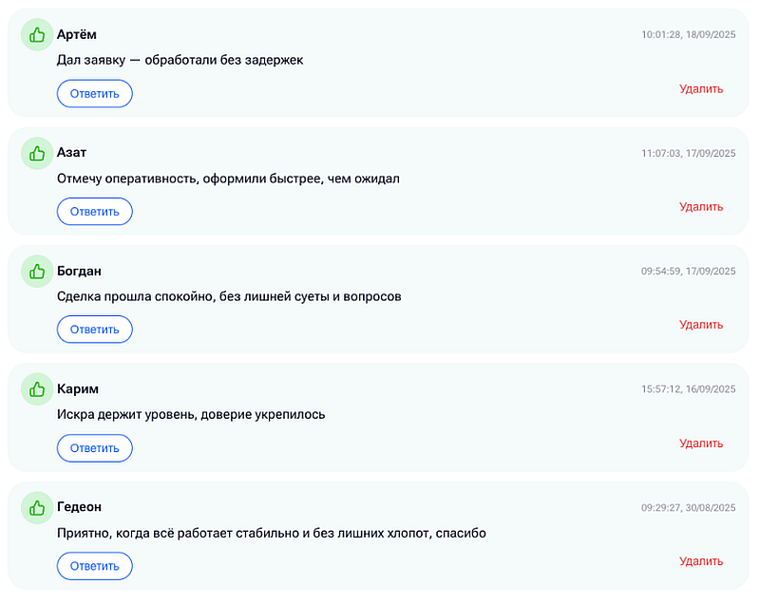Screen dimensions: 760x604
Task: Click the review text mentioning Искра
Action: point(191,415)
